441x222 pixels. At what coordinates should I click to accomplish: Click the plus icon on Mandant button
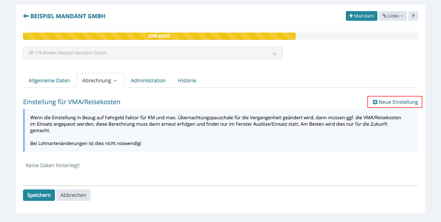pyautogui.click(x=351, y=16)
